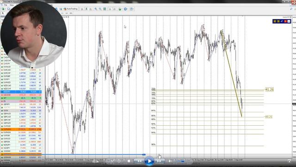Click the tile windows grid icon
Image resolution: width=296 pixels, height=167 pixels.
[x=105, y=9]
